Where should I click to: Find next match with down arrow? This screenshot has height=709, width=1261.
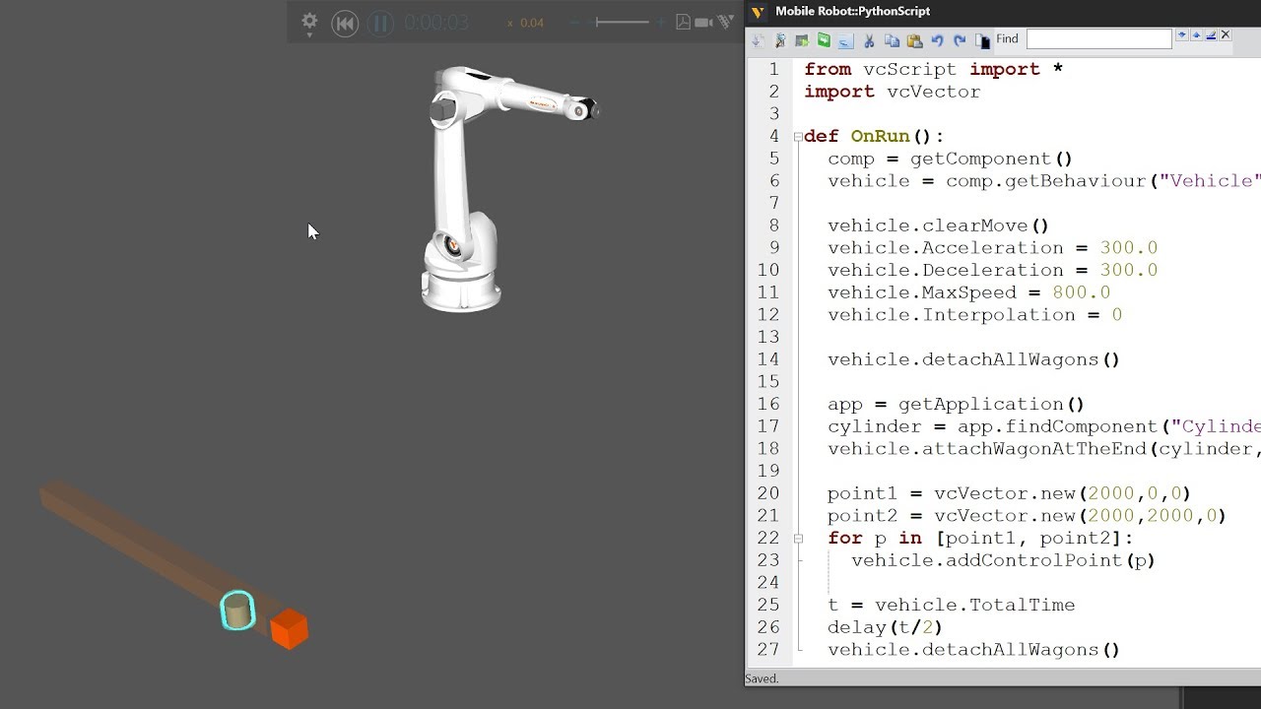1181,35
